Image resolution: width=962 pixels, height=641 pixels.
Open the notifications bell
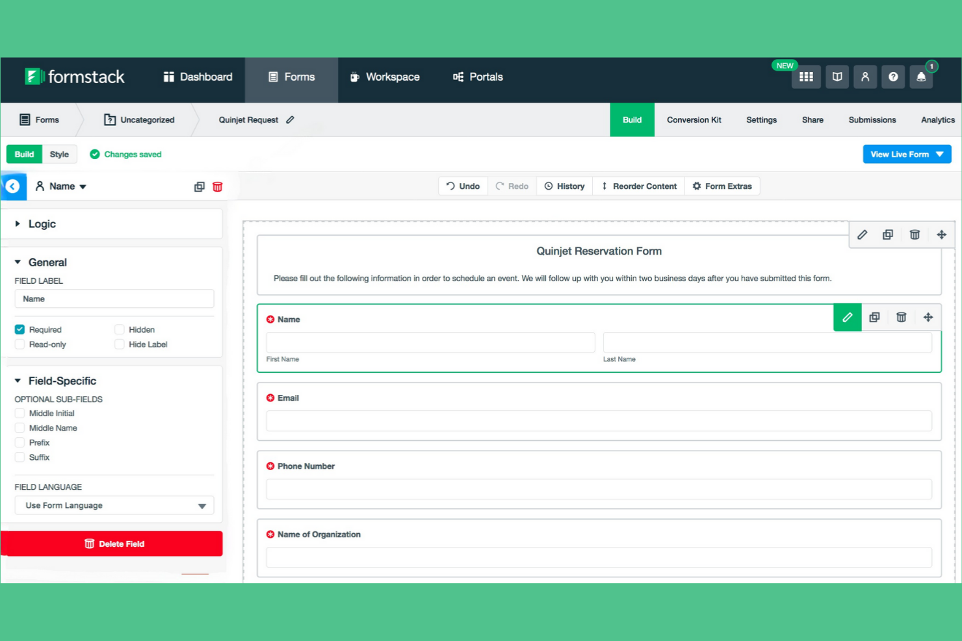pos(921,77)
